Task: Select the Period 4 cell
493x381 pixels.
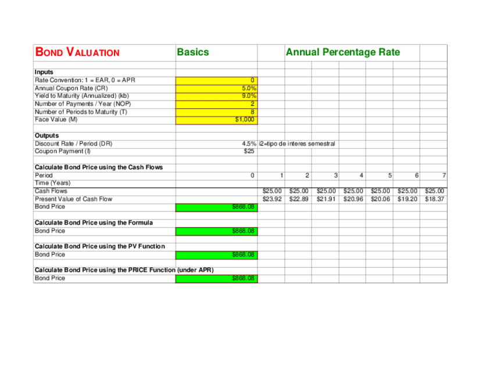Action: [352, 176]
